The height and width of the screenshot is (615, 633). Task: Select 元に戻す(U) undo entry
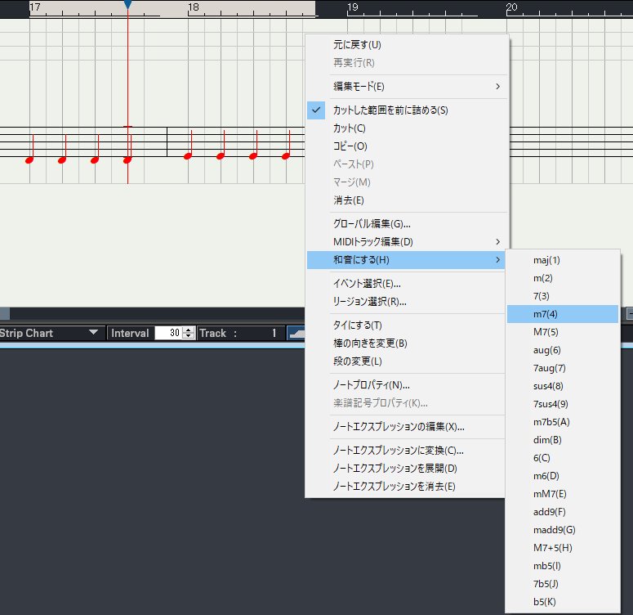coord(357,45)
